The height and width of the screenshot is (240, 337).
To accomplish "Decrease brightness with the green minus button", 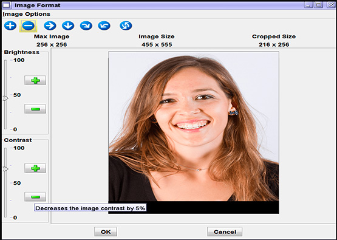I will pos(35,109).
